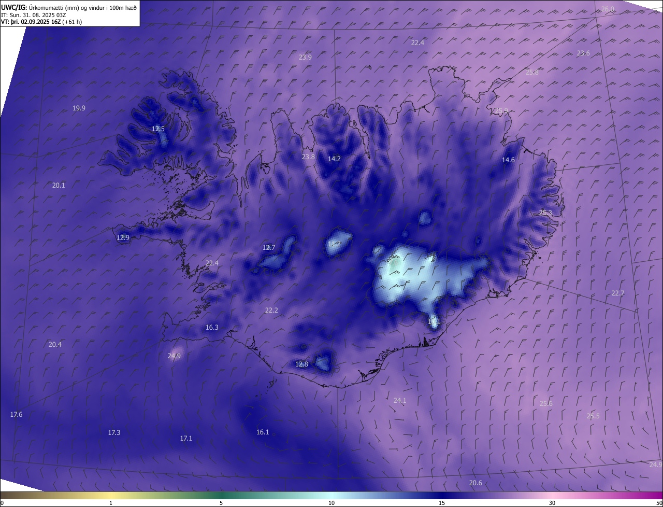The width and height of the screenshot is (663, 507).
Task: Click the 24.1 value label
Action: tap(400, 400)
